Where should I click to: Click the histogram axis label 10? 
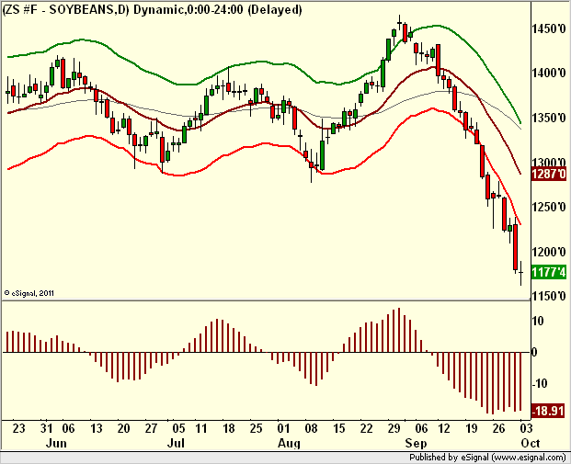[538, 322]
